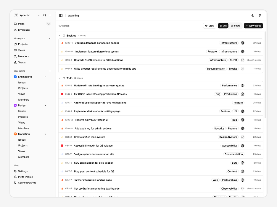
Task: Click the CI/CD label on OPS-3
Action: coord(233,60)
